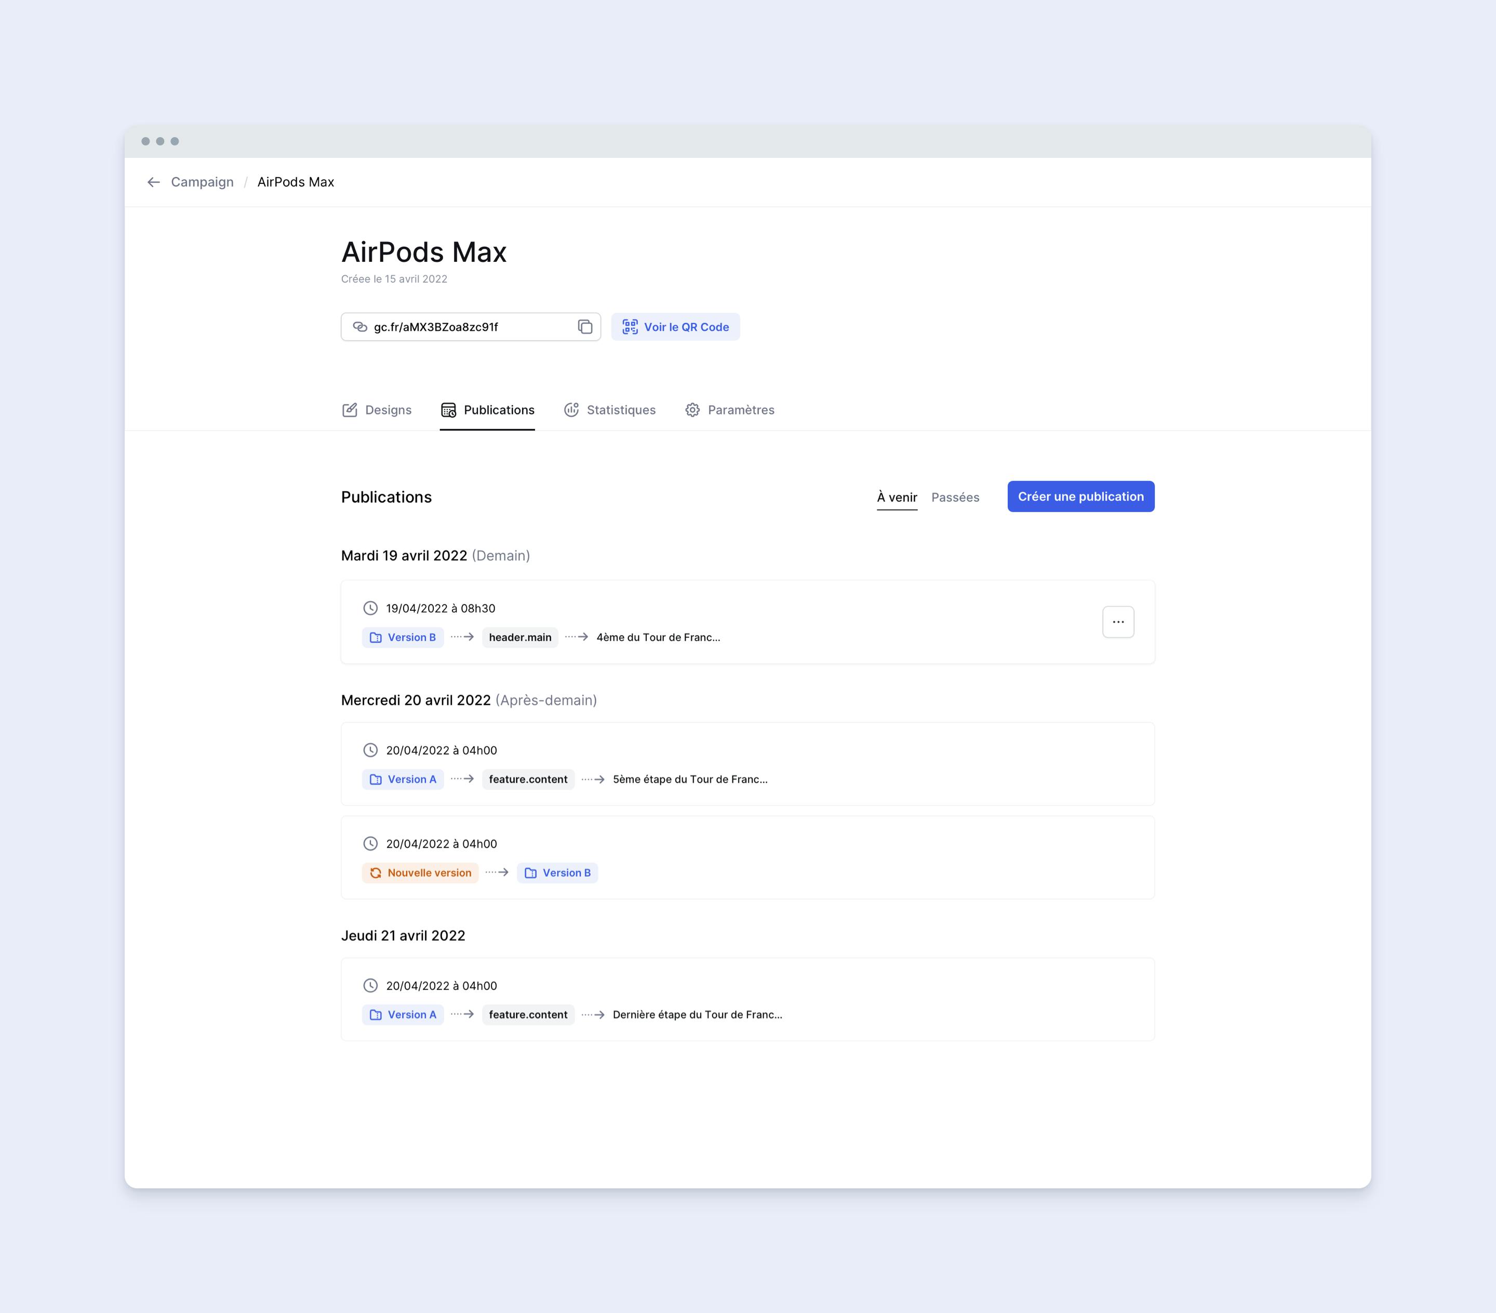Click the Jeudi 21 avril 2022 heading
Screen dimensions: 1496x1313
click(403, 936)
